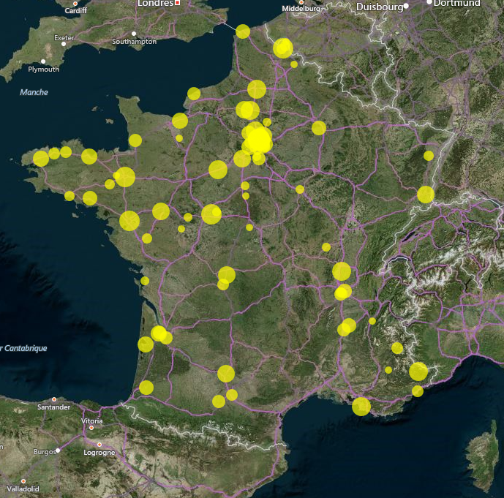
Task: Click the yellow bubble at the Channel Tunnel coast
Action: pos(243,31)
